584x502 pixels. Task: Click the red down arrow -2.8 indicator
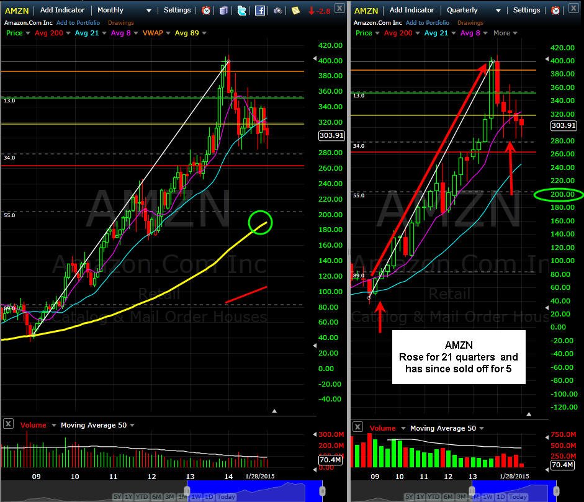[319, 11]
